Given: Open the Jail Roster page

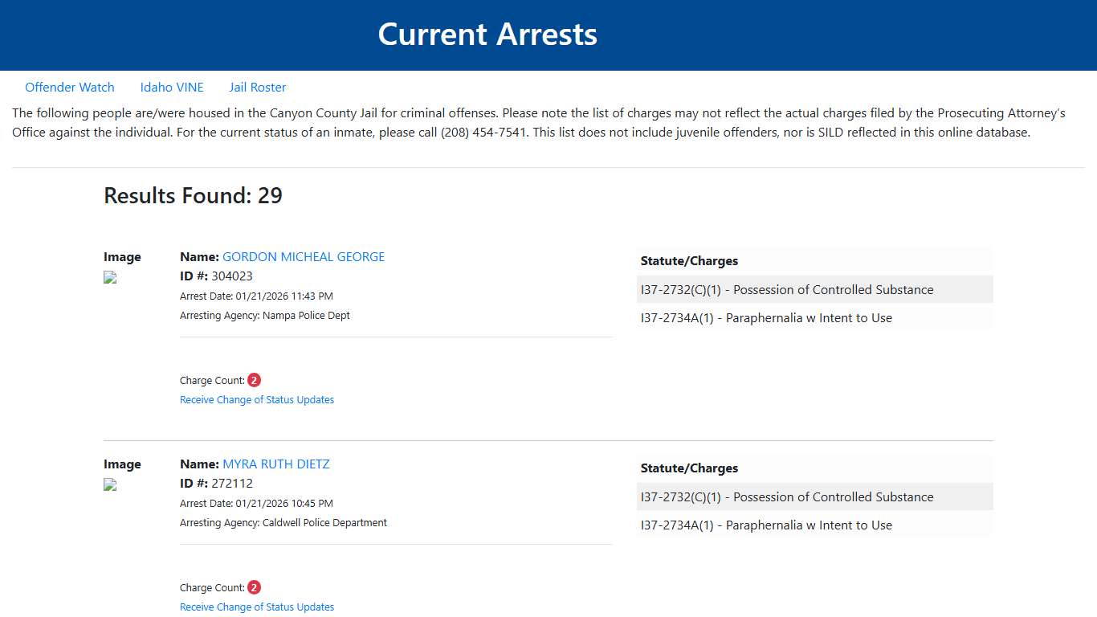Looking at the screenshot, I should point(257,87).
